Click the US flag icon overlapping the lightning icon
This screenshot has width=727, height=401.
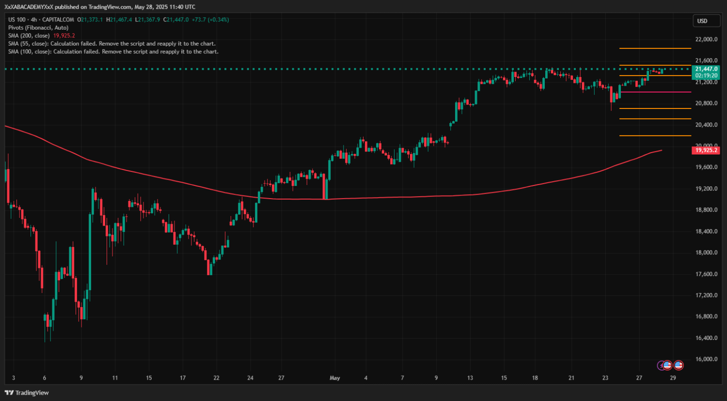tap(667, 365)
